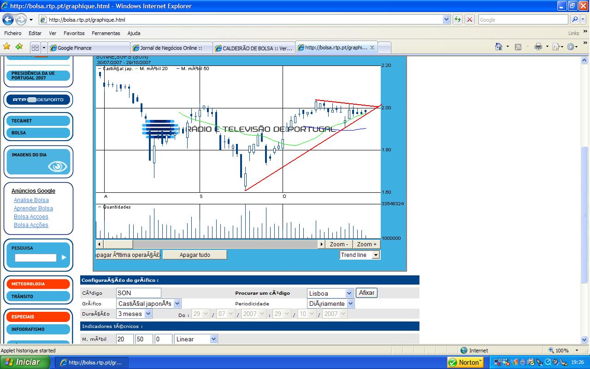Viewport: 590px width, 369px height.
Task: Open the Ferramentas menu
Action: pos(106,33)
